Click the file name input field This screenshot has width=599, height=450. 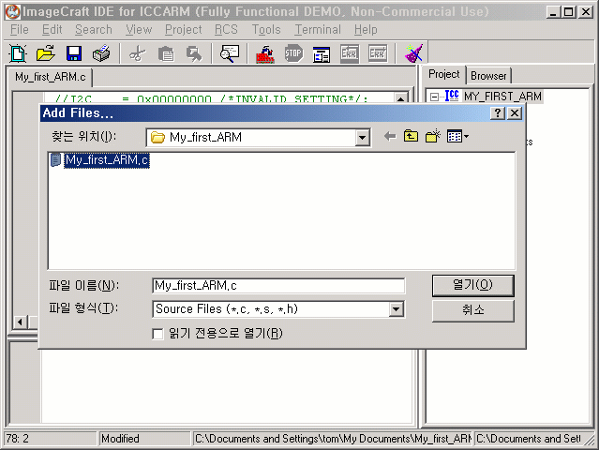click(278, 286)
